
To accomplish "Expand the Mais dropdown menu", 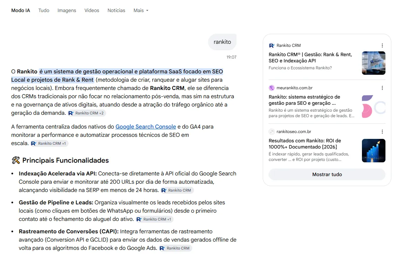I will pos(141,10).
